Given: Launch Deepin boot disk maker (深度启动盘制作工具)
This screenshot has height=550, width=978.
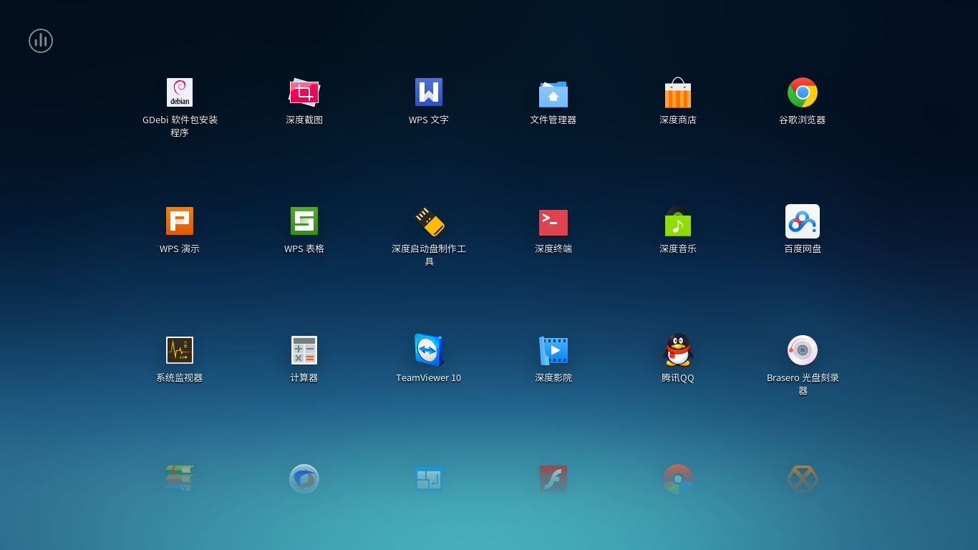Looking at the screenshot, I should click(429, 221).
